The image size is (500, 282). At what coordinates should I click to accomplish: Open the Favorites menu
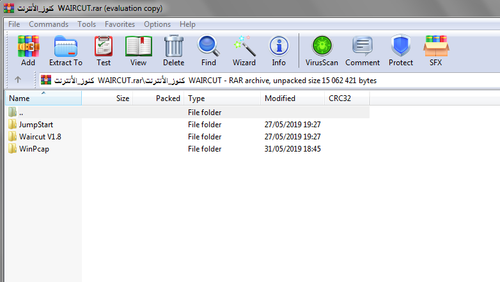tap(120, 24)
